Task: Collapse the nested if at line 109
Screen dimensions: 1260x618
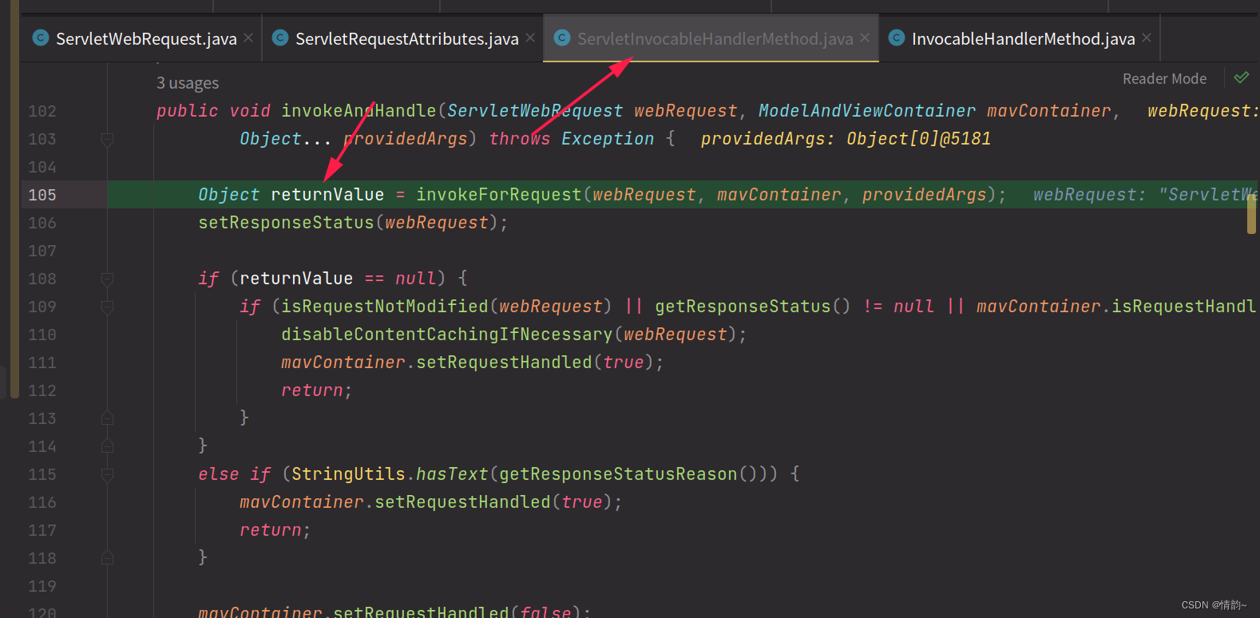Action: coord(107,307)
